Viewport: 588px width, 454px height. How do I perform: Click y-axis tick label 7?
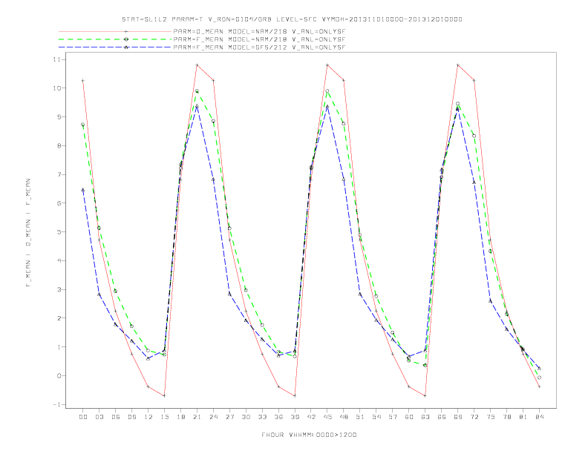[x=59, y=174]
